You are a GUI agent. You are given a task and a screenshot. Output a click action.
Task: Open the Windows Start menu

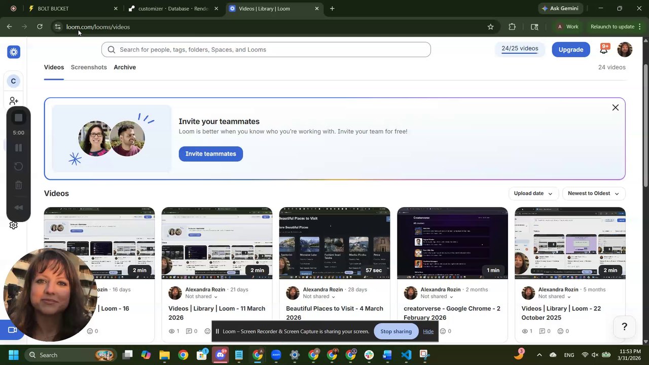click(13, 355)
